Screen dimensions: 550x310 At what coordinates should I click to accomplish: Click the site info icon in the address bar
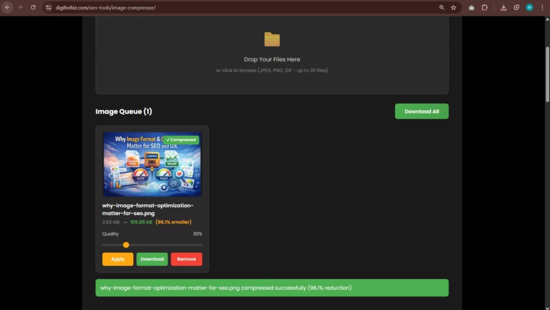(48, 8)
